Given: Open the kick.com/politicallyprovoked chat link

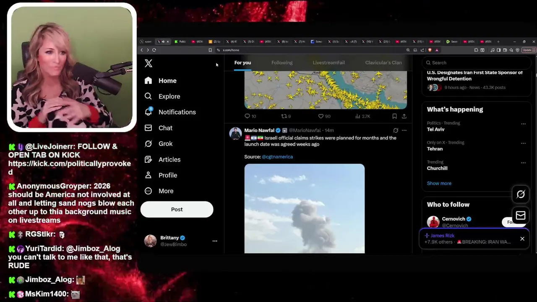Looking at the screenshot, I should click(x=69, y=168).
